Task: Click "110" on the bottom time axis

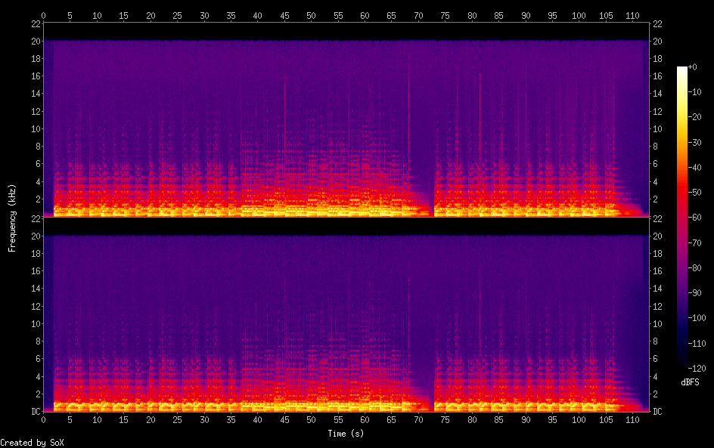Action: tap(632, 420)
